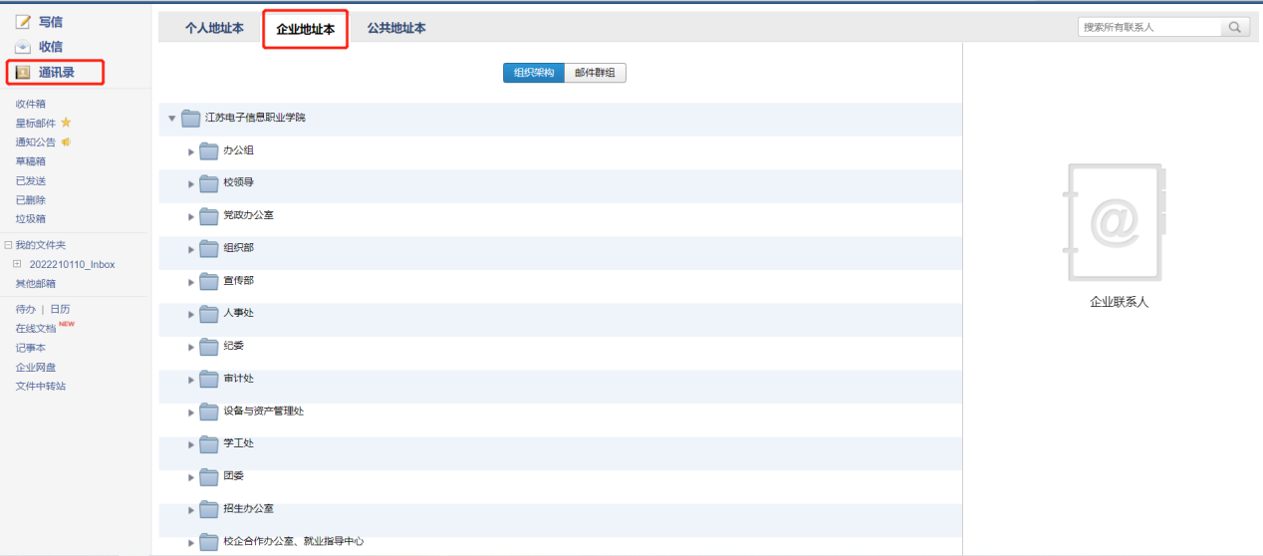Open the 已发送 folder

coord(30,180)
